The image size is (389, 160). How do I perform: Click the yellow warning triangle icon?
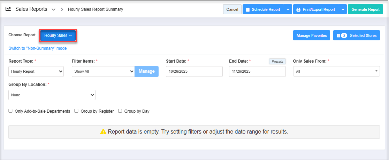coord(103,132)
